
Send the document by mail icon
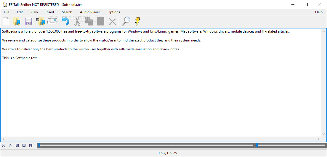click(x=52, y=21)
